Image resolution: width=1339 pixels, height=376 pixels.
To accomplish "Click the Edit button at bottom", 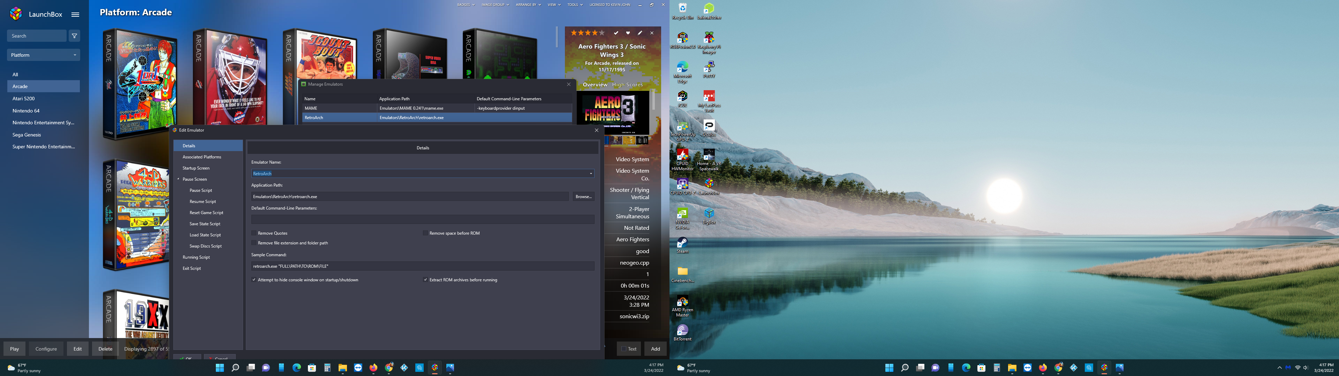I will pyautogui.click(x=77, y=349).
